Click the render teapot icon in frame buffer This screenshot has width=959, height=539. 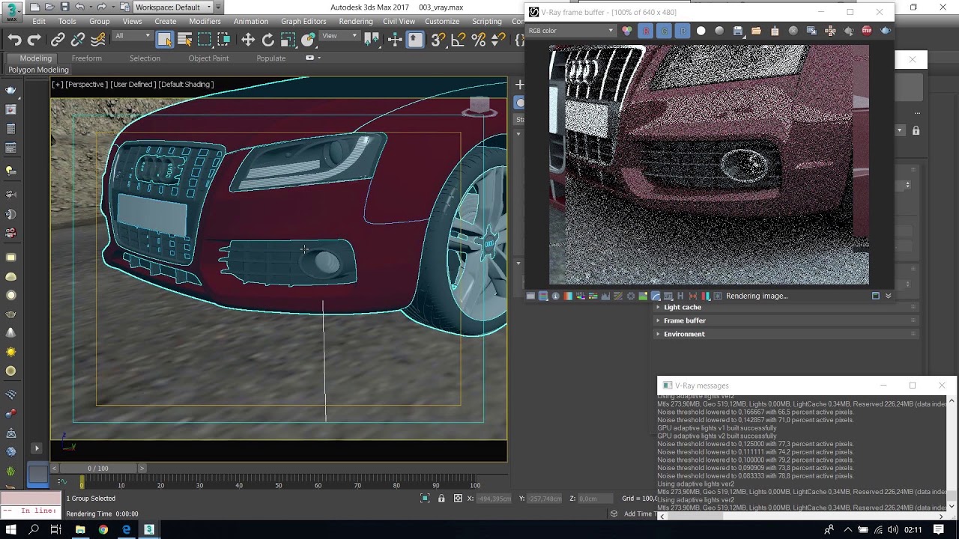point(886,31)
